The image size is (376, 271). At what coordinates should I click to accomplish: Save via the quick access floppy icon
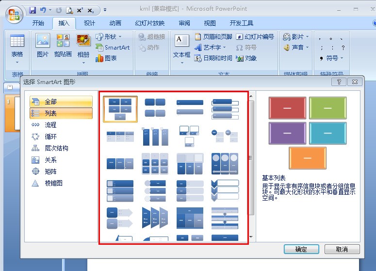coord(33,10)
